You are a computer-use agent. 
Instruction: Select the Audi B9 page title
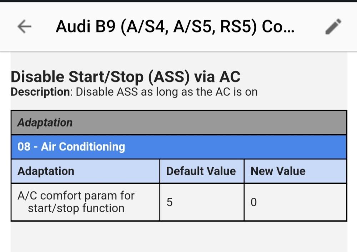[175, 27]
